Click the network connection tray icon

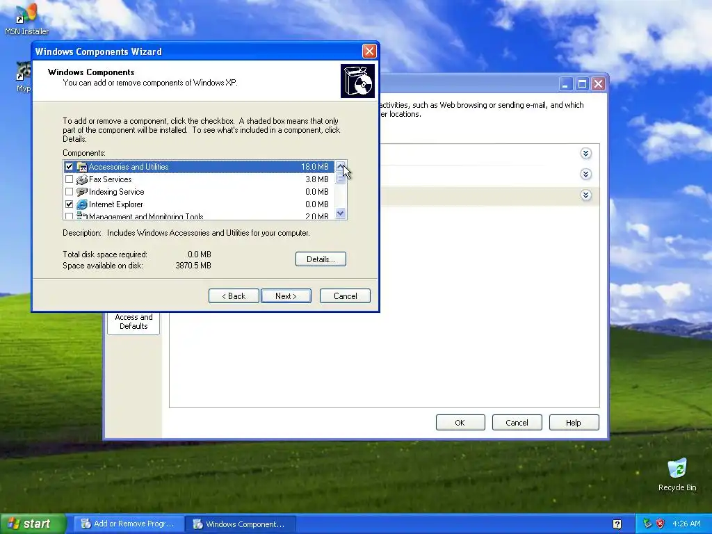[647, 524]
